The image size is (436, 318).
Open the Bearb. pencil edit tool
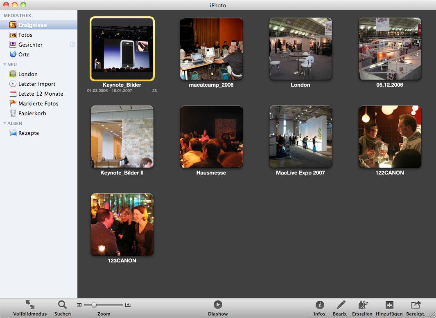pos(341,305)
